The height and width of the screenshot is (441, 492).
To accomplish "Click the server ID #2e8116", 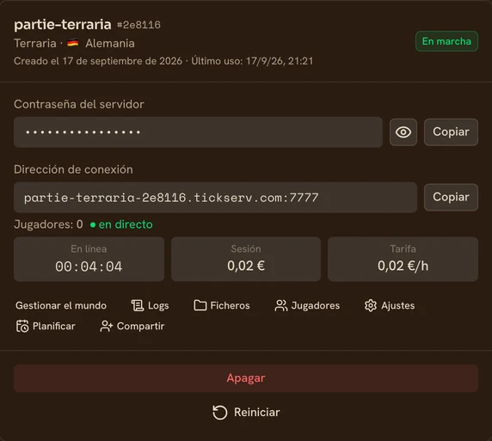I will click(x=138, y=25).
